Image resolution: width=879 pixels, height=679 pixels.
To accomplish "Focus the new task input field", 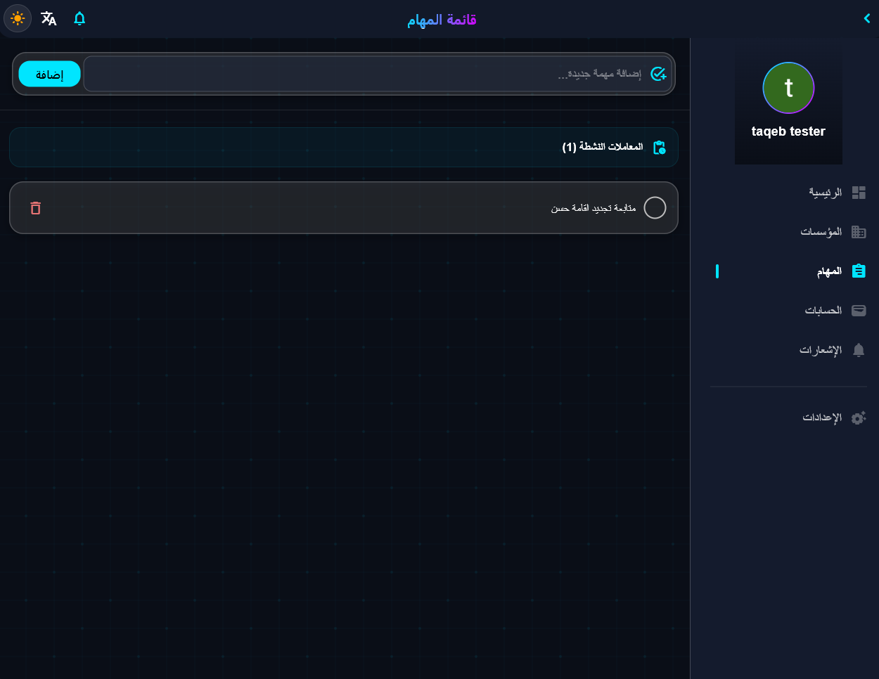I will tap(378, 74).
